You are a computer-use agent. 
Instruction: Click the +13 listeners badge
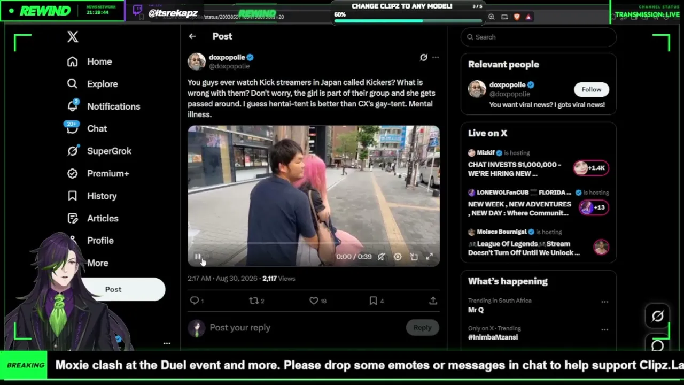click(594, 207)
